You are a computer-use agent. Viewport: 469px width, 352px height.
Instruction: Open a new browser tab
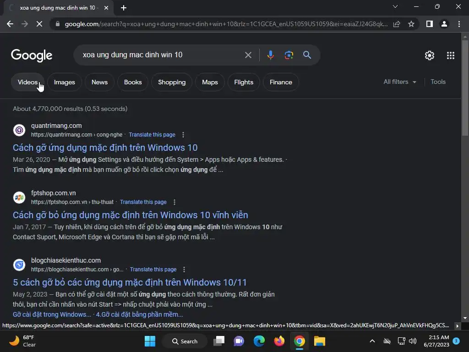tap(124, 8)
